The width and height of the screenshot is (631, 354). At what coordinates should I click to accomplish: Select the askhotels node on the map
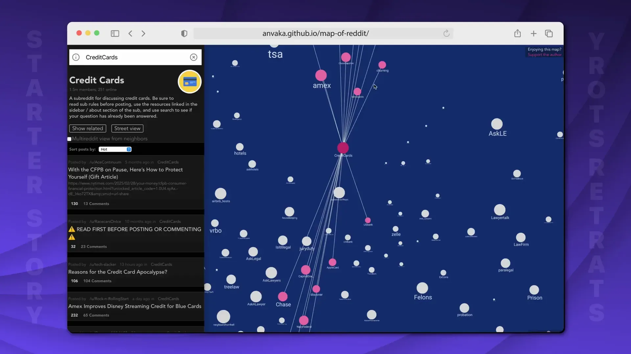[x=252, y=164]
